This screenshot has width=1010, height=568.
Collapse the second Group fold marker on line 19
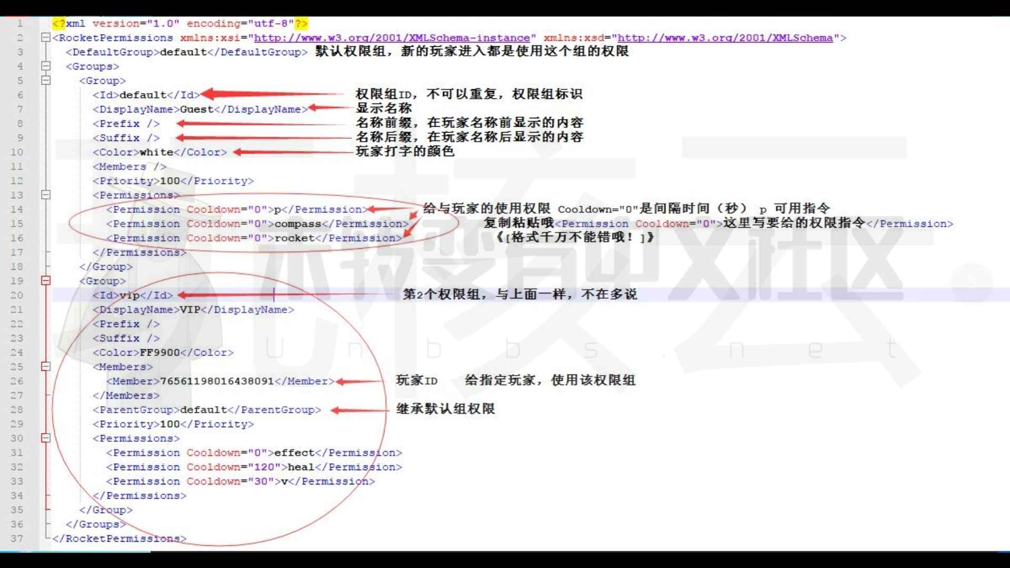tap(46, 281)
